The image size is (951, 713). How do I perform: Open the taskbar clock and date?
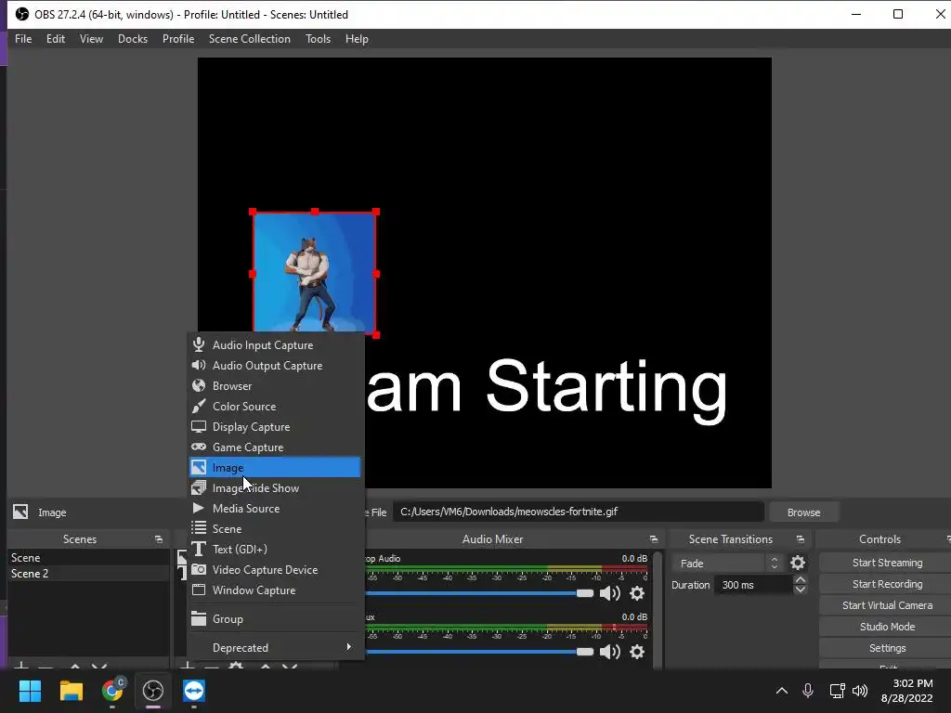click(x=906, y=691)
